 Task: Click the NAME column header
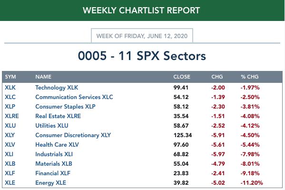pyautogui.click(x=43, y=77)
